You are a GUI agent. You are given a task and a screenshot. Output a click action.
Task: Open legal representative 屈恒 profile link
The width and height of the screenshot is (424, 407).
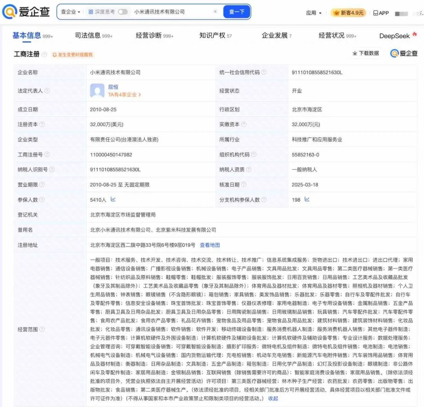[113, 87]
